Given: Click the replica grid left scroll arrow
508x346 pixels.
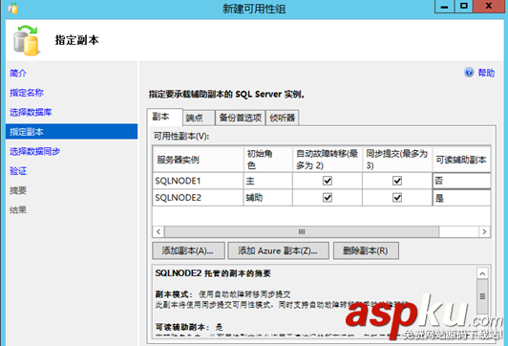Looking at the screenshot, I should click(159, 231).
